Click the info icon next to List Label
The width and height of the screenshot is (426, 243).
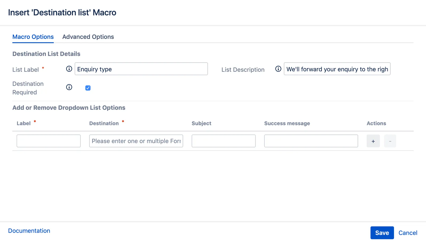69,69
